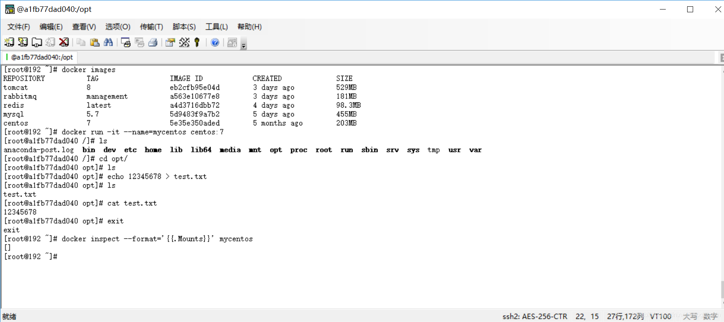Click the printer icon
Viewport: 724px width, 322px height.
(x=153, y=42)
